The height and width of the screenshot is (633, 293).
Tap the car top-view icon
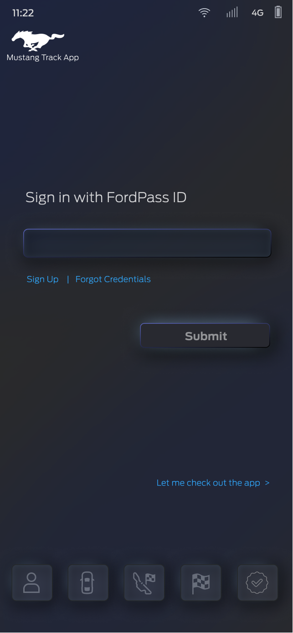click(88, 582)
